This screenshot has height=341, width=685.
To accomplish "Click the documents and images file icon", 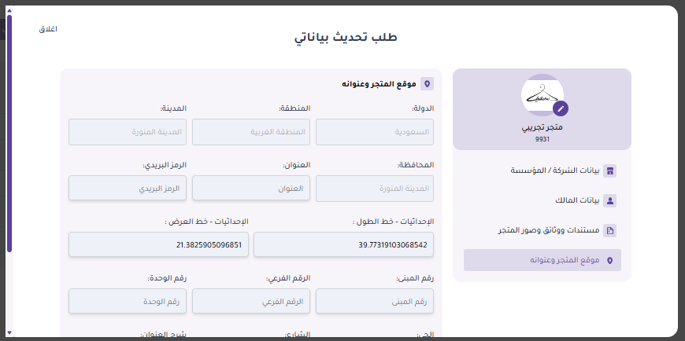I will pyautogui.click(x=609, y=230).
